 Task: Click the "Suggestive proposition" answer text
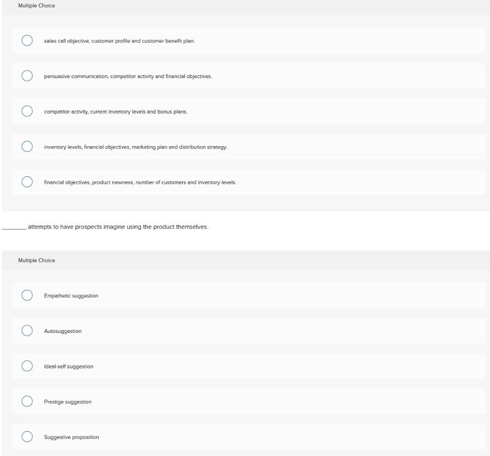(x=71, y=437)
